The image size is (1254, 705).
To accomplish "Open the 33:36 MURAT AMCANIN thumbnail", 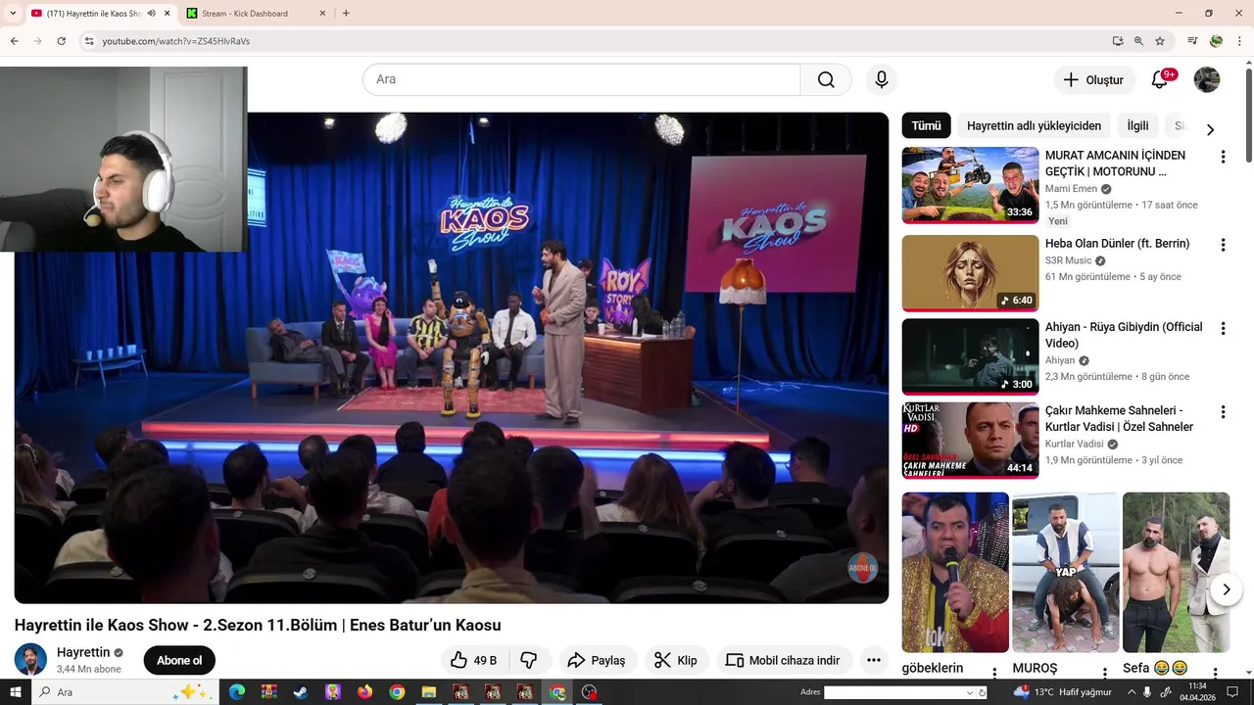I will click(970, 185).
